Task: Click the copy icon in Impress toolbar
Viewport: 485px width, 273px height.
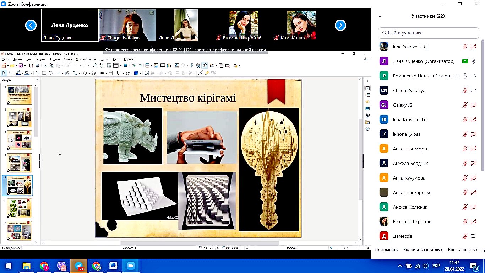Action: (x=52, y=66)
